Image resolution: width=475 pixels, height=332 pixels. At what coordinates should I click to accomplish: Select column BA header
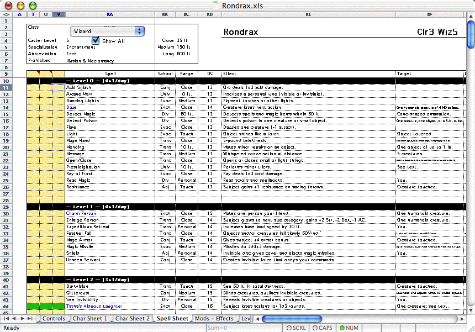[110, 14]
